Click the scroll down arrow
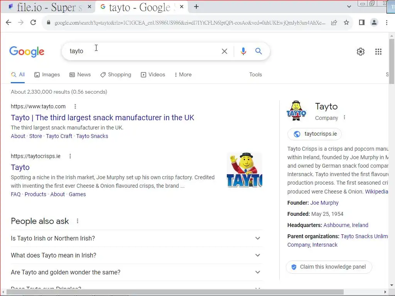Screen dimensions: 395x296 (x=392, y=286)
